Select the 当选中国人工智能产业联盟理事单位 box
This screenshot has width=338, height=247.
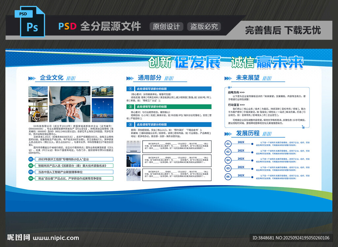click(x=74, y=172)
